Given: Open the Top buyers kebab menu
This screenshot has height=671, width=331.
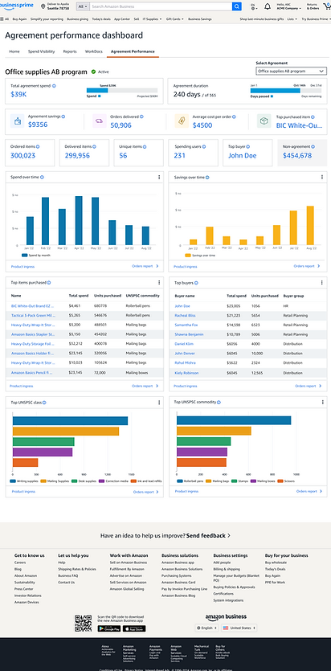Looking at the screenshot, I should (x=322, y=282).
